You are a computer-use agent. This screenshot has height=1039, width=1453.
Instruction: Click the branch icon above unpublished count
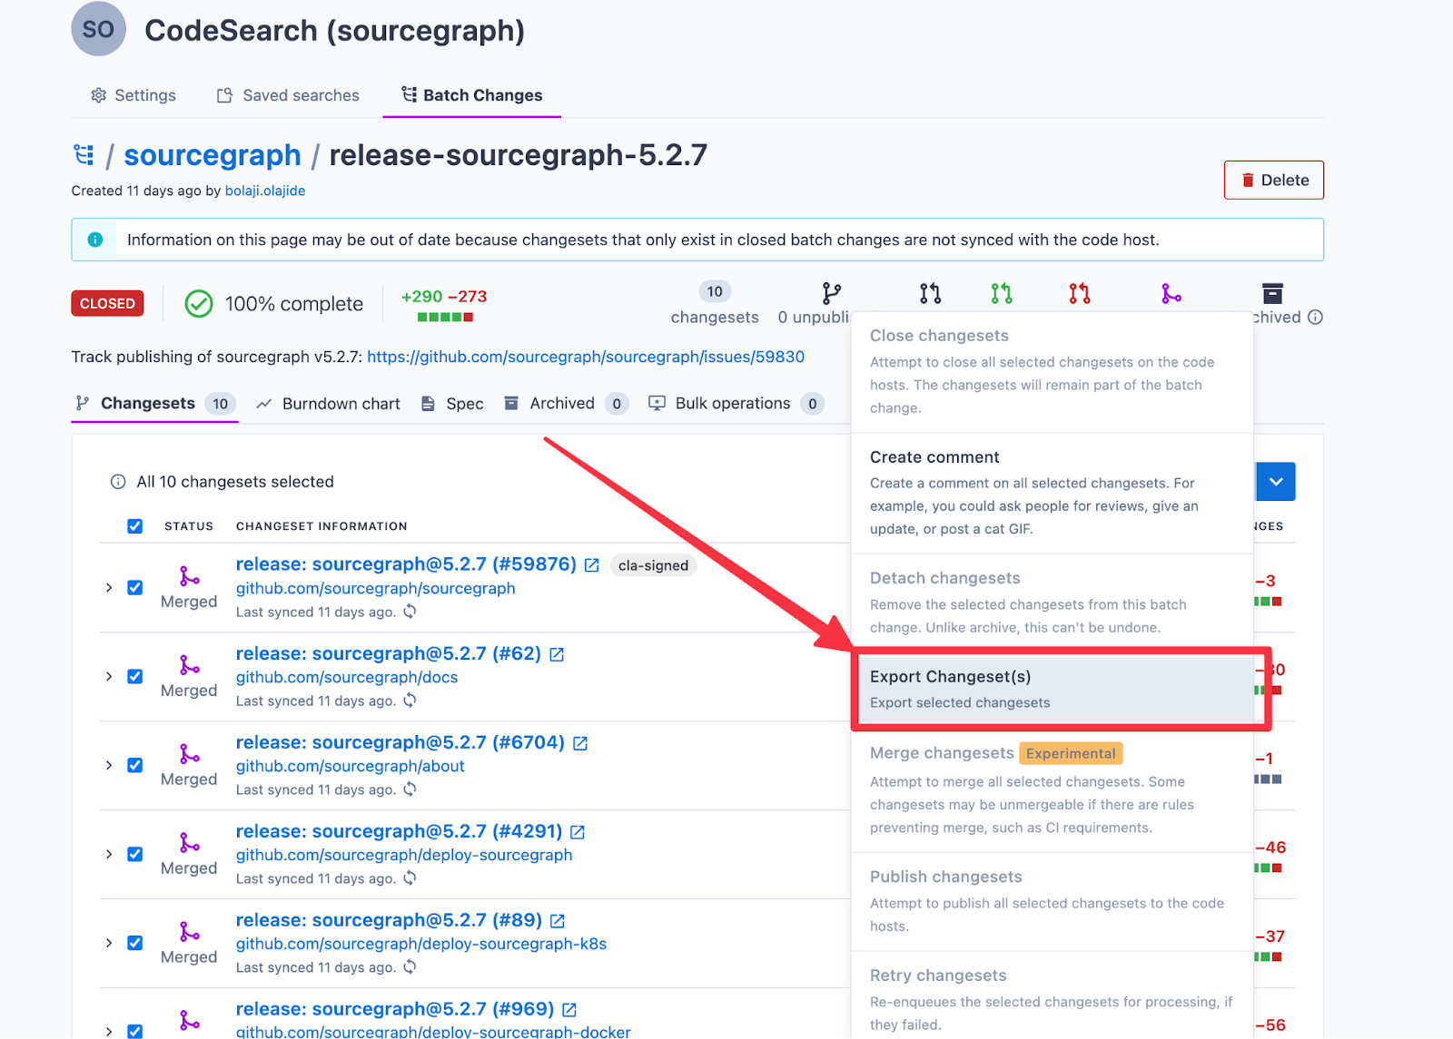tap(831, 293)
